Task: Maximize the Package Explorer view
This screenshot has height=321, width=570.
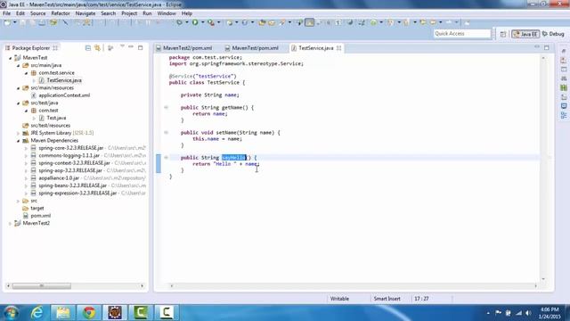Action: (x=141, y=47)
